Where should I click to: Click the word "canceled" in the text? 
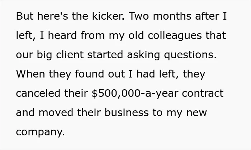38,93
